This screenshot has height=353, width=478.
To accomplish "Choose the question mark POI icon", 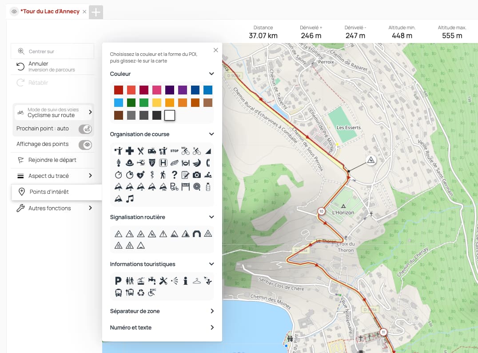I will tap(175, 175).
